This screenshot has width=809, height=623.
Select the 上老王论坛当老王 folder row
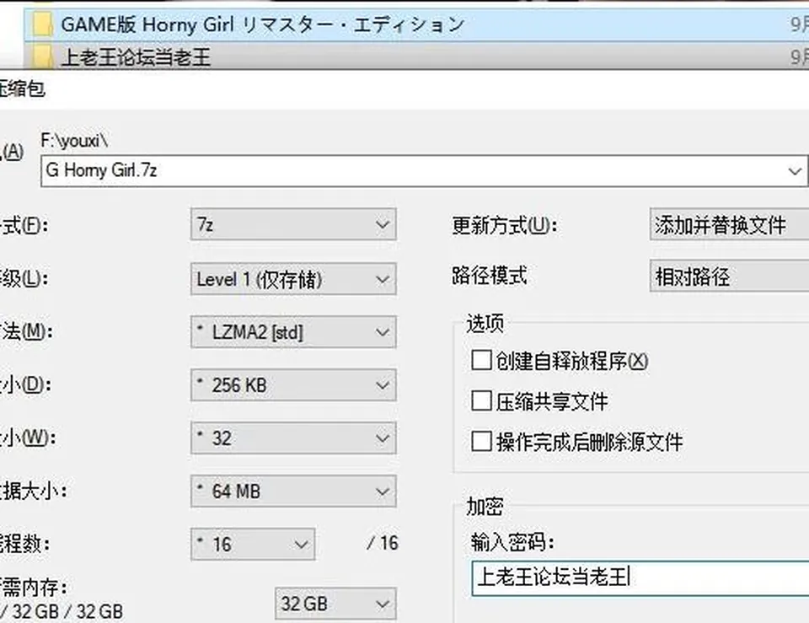(x=416, y=56)
